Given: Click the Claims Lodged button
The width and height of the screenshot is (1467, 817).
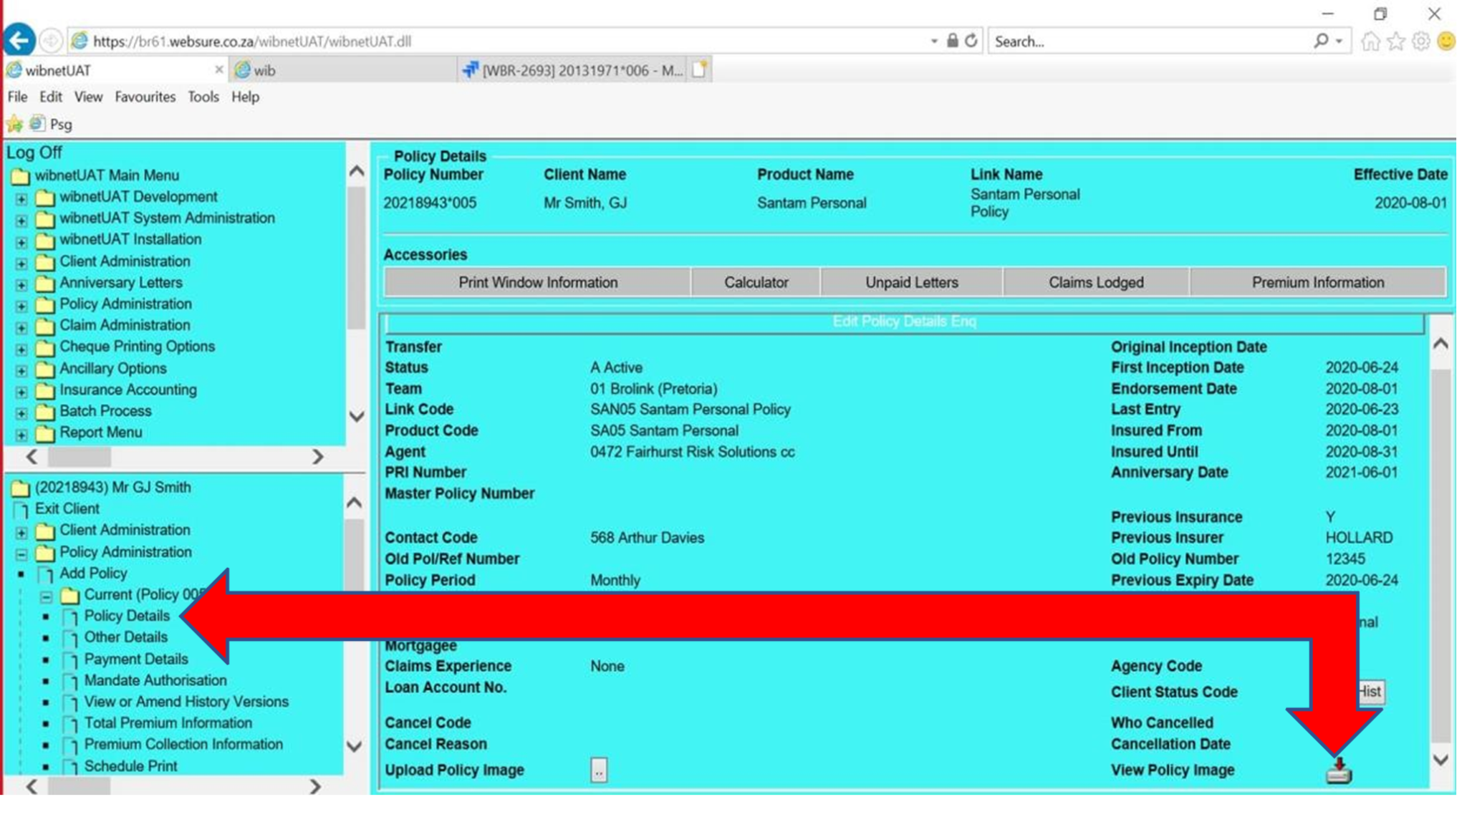Looking at the screenshot, I should click(1096, 282).
